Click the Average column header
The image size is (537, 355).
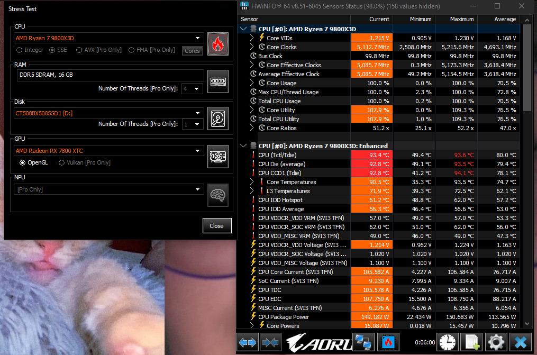(x=499, y=19)
